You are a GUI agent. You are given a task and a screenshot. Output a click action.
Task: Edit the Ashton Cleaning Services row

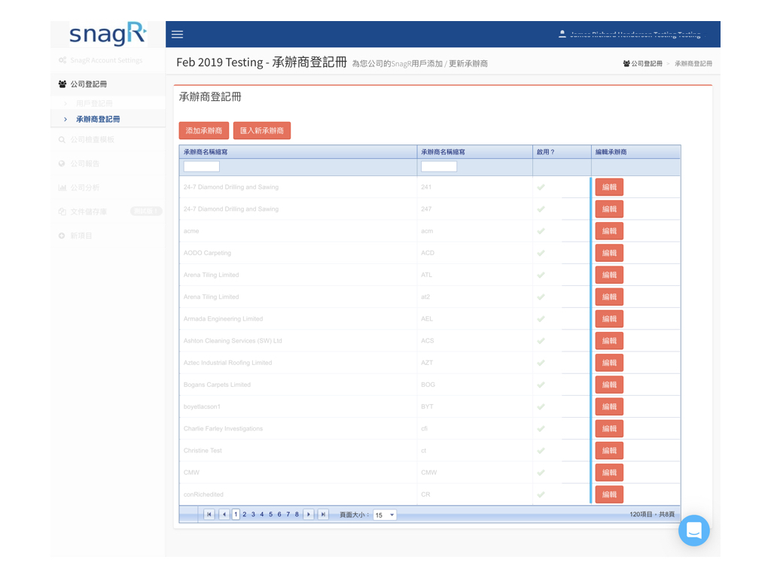[609, 341]
